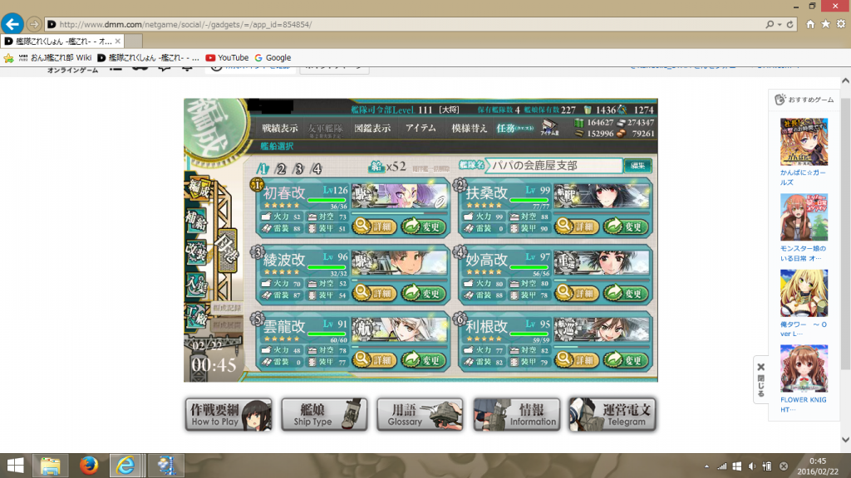This screenshot has width=851, height=478.
Task: Open File Explorer from the taskbar
Action: [51, 466]
